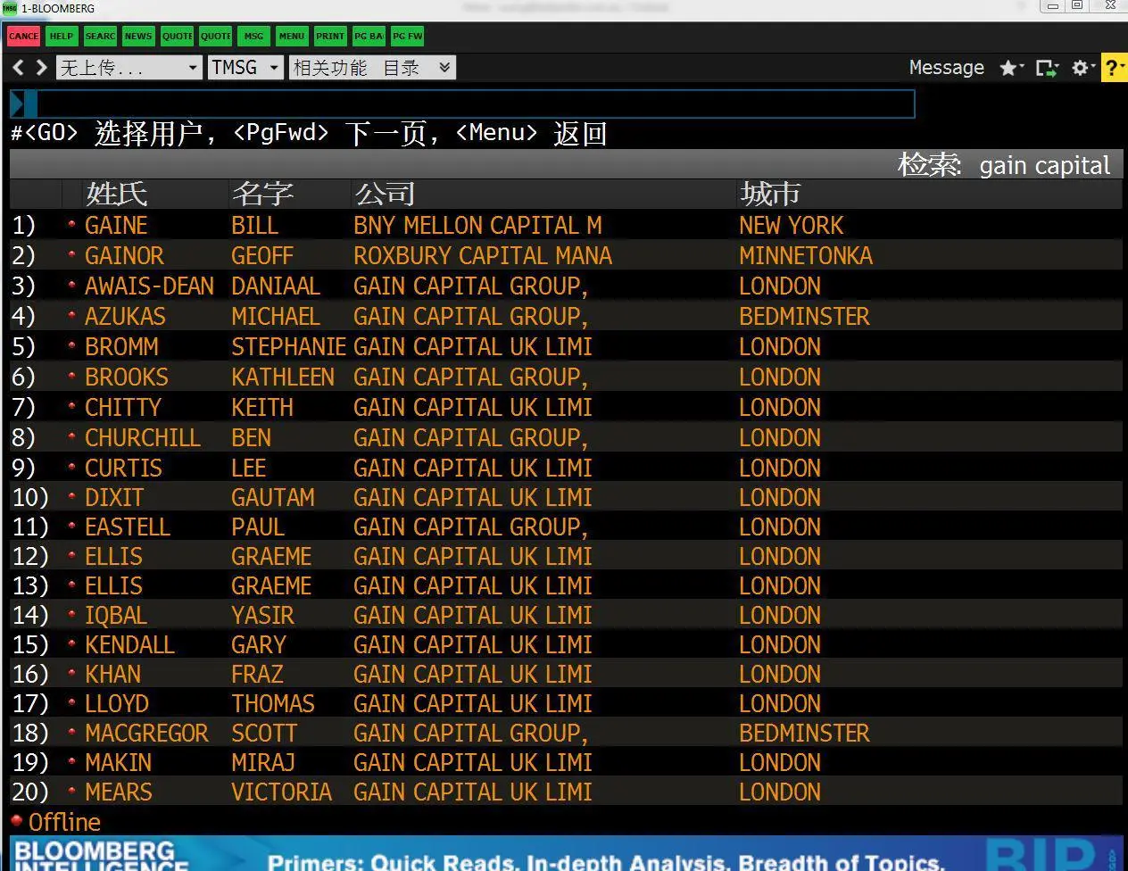Select user MEARS VICTORIA

pyautogui.click(x=566, y=792)
